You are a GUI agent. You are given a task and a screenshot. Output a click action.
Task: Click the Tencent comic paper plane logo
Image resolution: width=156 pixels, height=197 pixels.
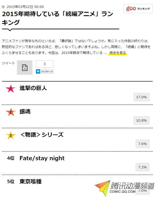tap(103, 188)
